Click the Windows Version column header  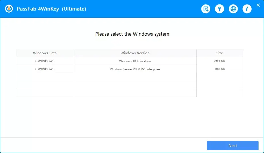pos(135,53)
